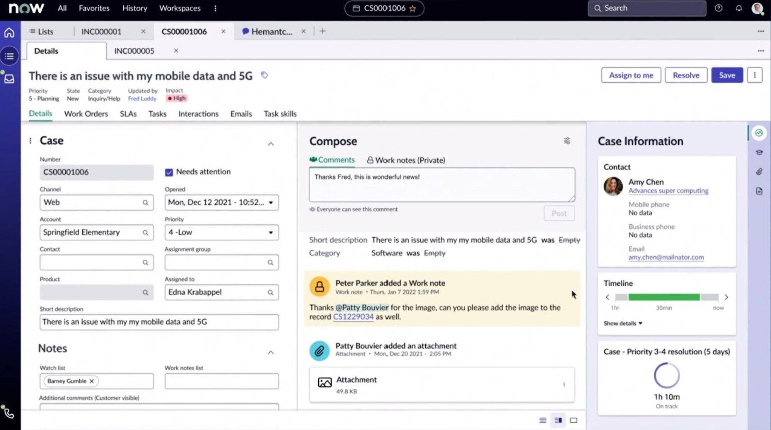Click the Amy Chen contact email link
Viewport: 771px width, 430px height.
(666, 257)
